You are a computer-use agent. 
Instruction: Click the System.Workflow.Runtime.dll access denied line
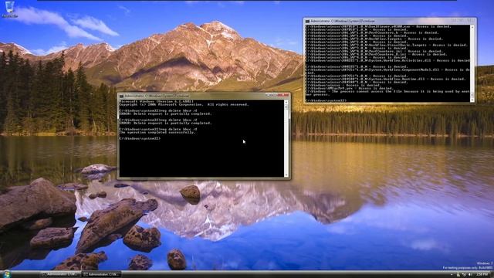386,79
